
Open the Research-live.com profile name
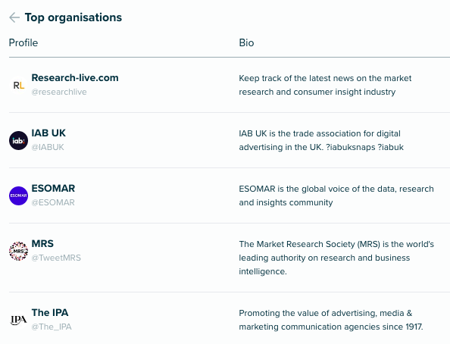point(75,78)
